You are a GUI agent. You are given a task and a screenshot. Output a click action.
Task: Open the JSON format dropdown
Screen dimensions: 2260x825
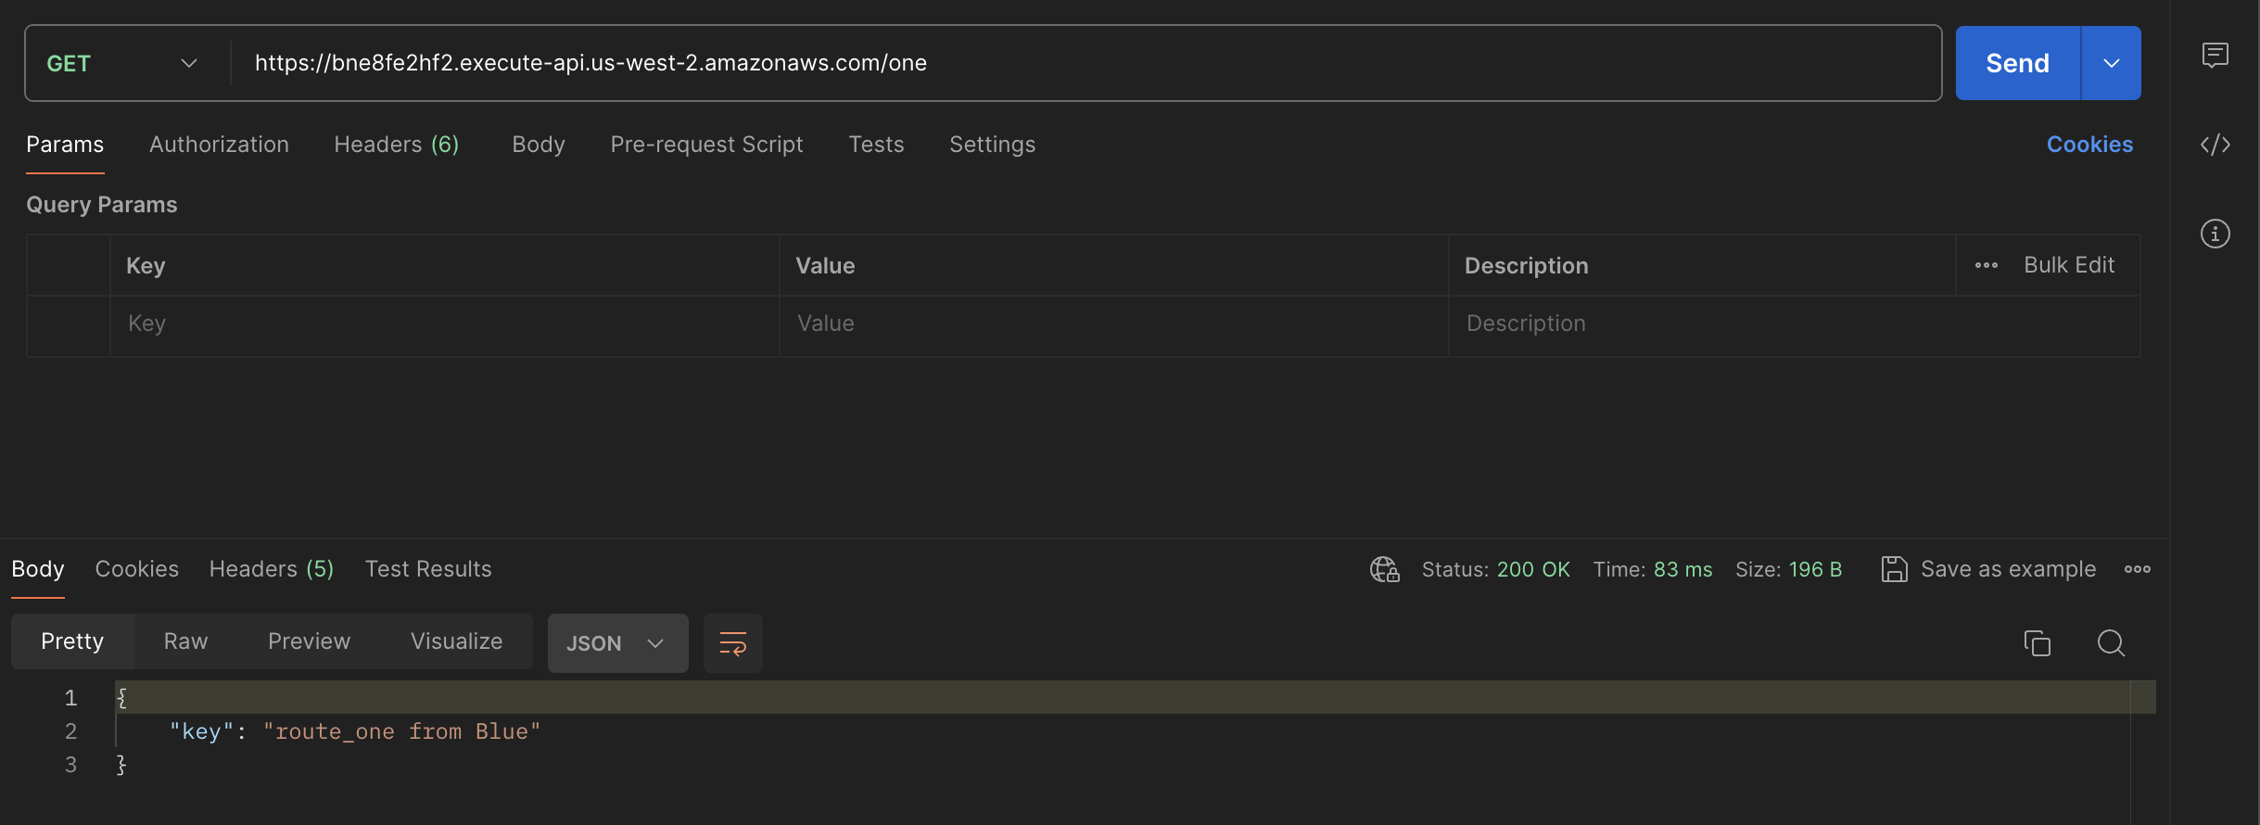coord(616,643)
